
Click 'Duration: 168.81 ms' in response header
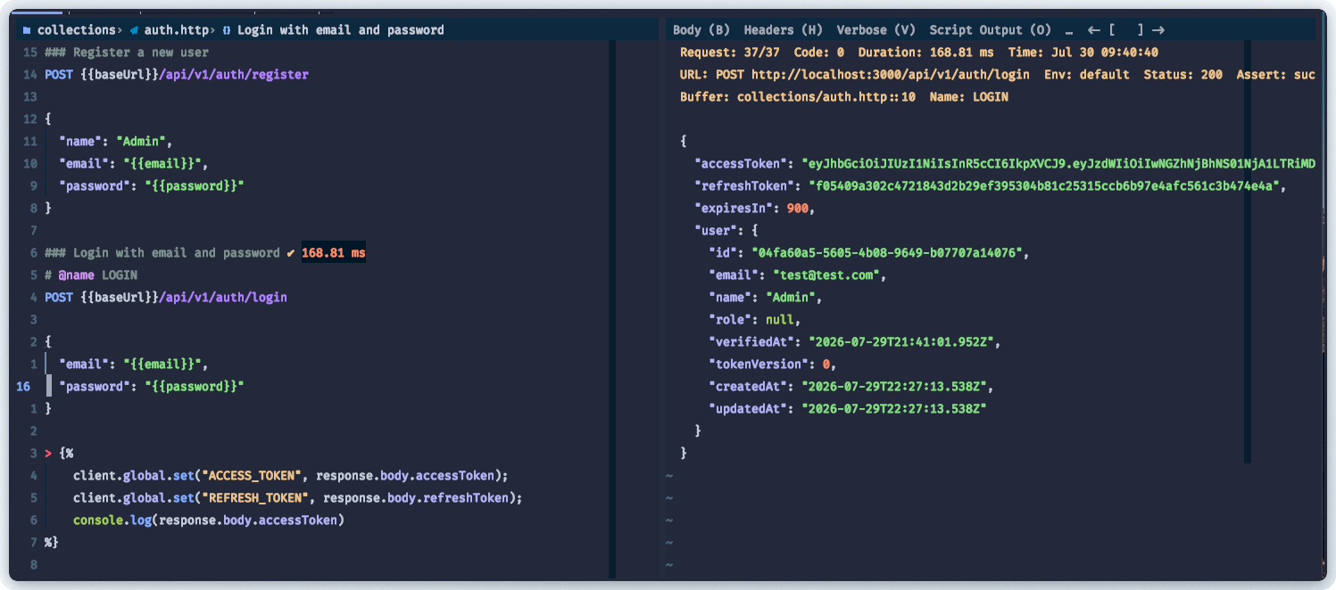926,53
